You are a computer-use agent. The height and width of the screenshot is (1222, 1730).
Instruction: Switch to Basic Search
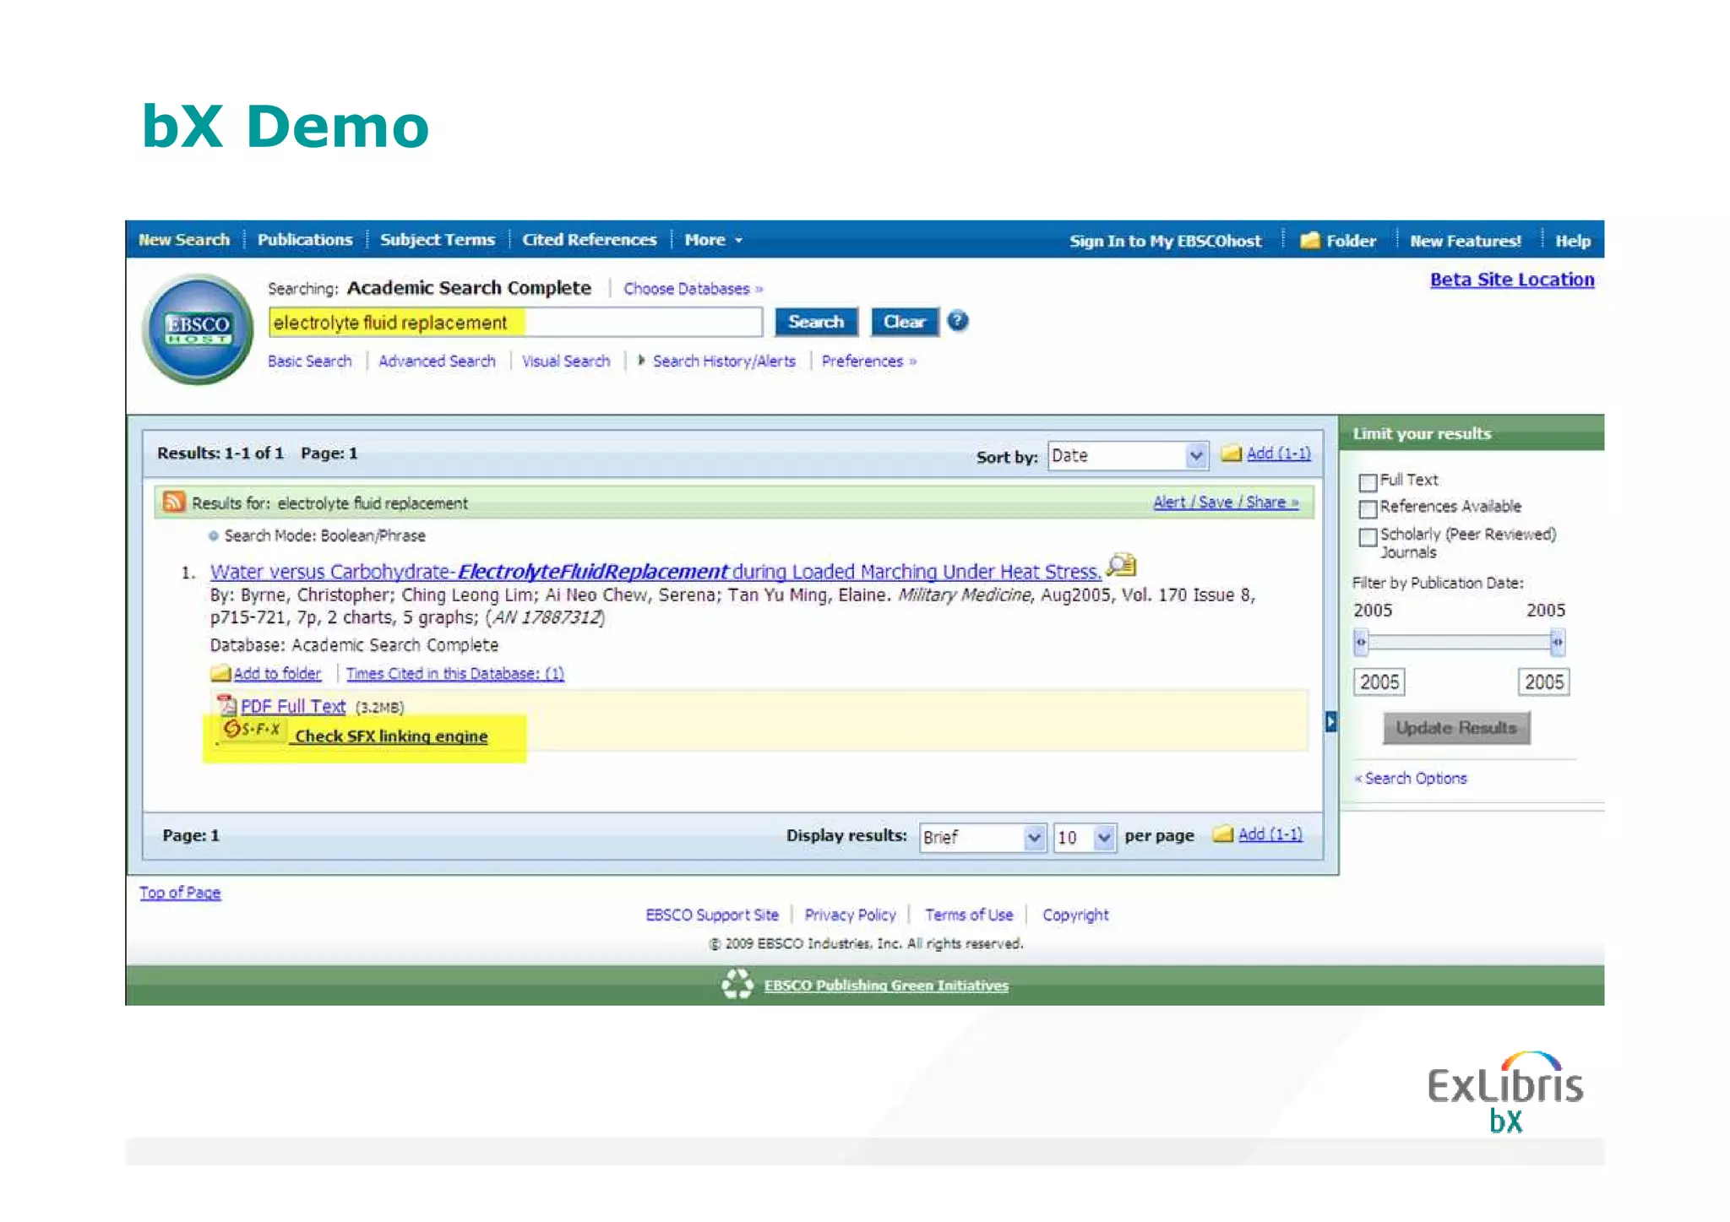(310, 361)
